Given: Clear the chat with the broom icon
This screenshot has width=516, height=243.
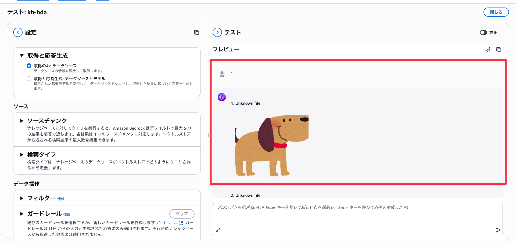Looking at the screenshot, I should pos(488,50).
